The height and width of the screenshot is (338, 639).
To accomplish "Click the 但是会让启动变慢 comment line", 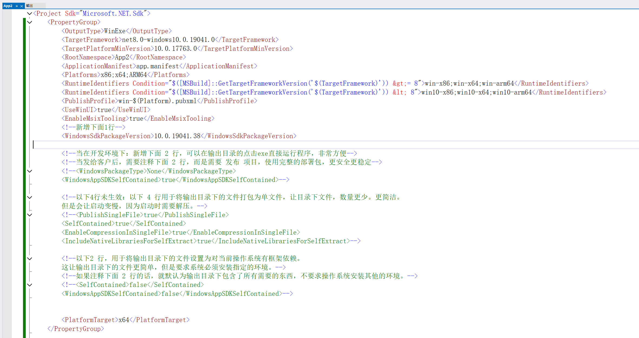I will (134, 206).
